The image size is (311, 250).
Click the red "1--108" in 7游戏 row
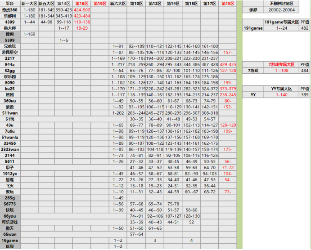[281, 71]
